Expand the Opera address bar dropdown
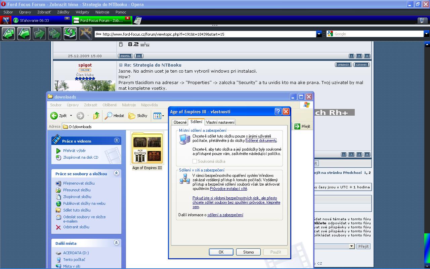This screenshot has width=430, height=269. [319, 34]
